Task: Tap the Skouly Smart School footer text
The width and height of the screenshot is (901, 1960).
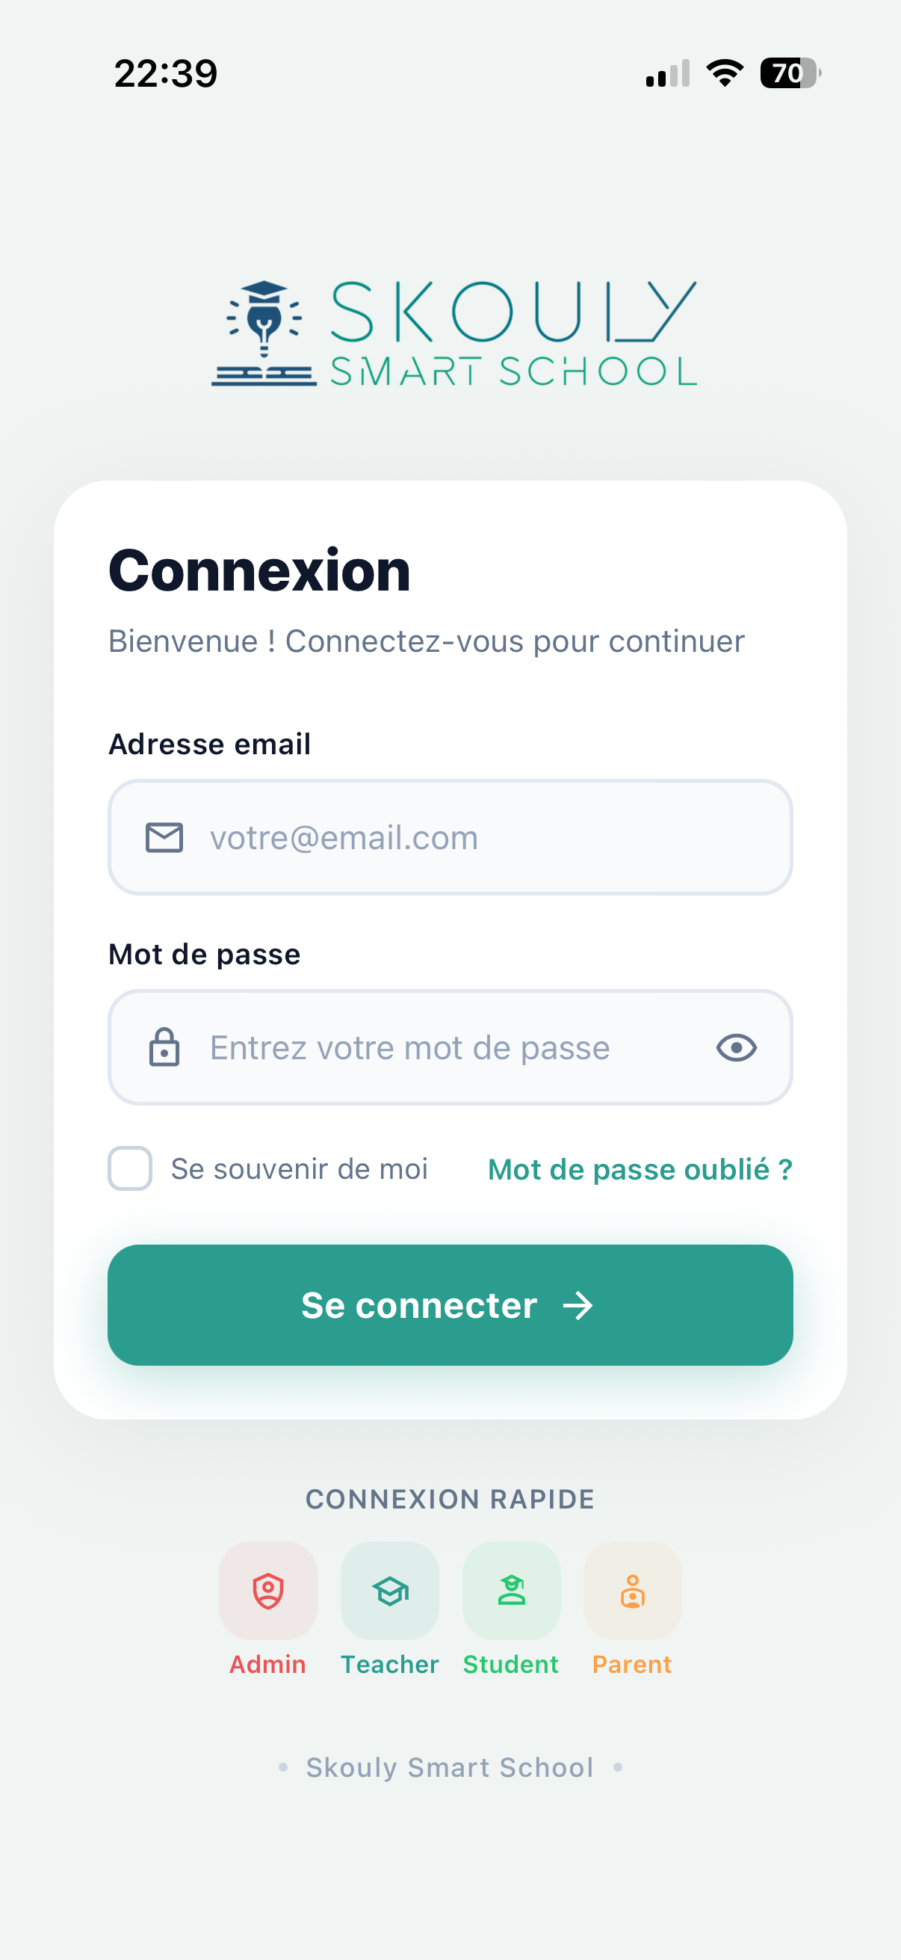Action: pos(449,1767)
